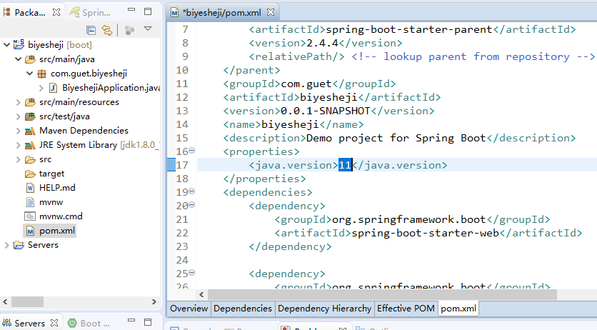Viewport: 597px width, 330px height.
Task: Maximize the Servers panel
Action: [148, 323]
